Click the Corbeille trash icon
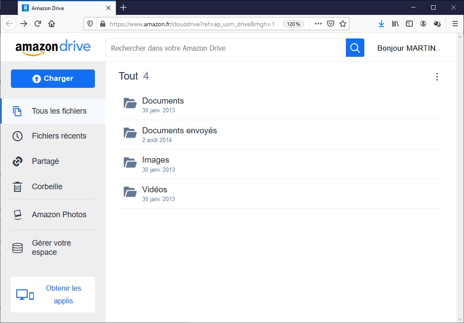 click(x=17, y=187)
